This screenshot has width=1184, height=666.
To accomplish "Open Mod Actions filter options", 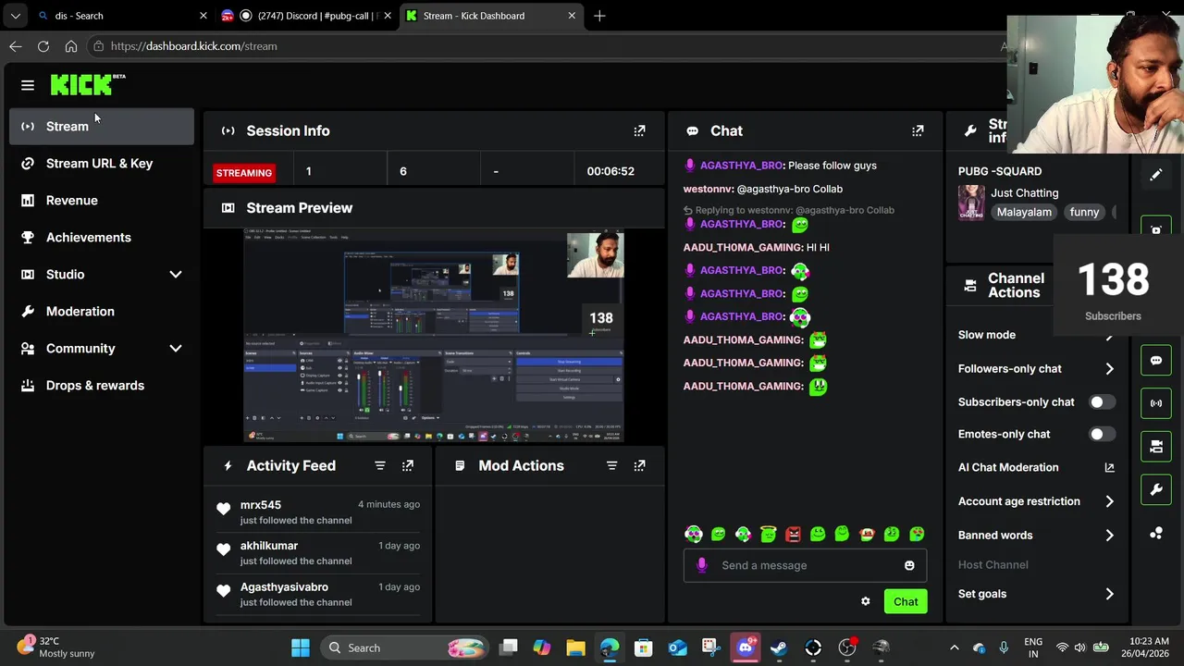I will [611, 465].
